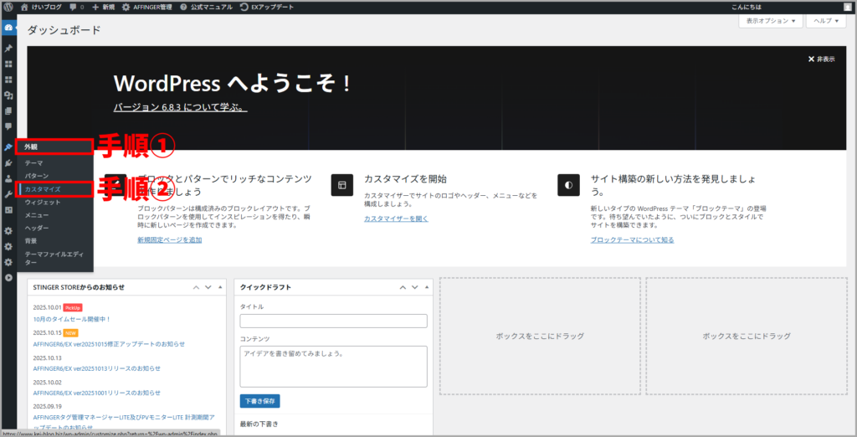Dismiss the welcome panel with 非表示
Viewport: 857px width, 437px height.
(x=821, y=59)
